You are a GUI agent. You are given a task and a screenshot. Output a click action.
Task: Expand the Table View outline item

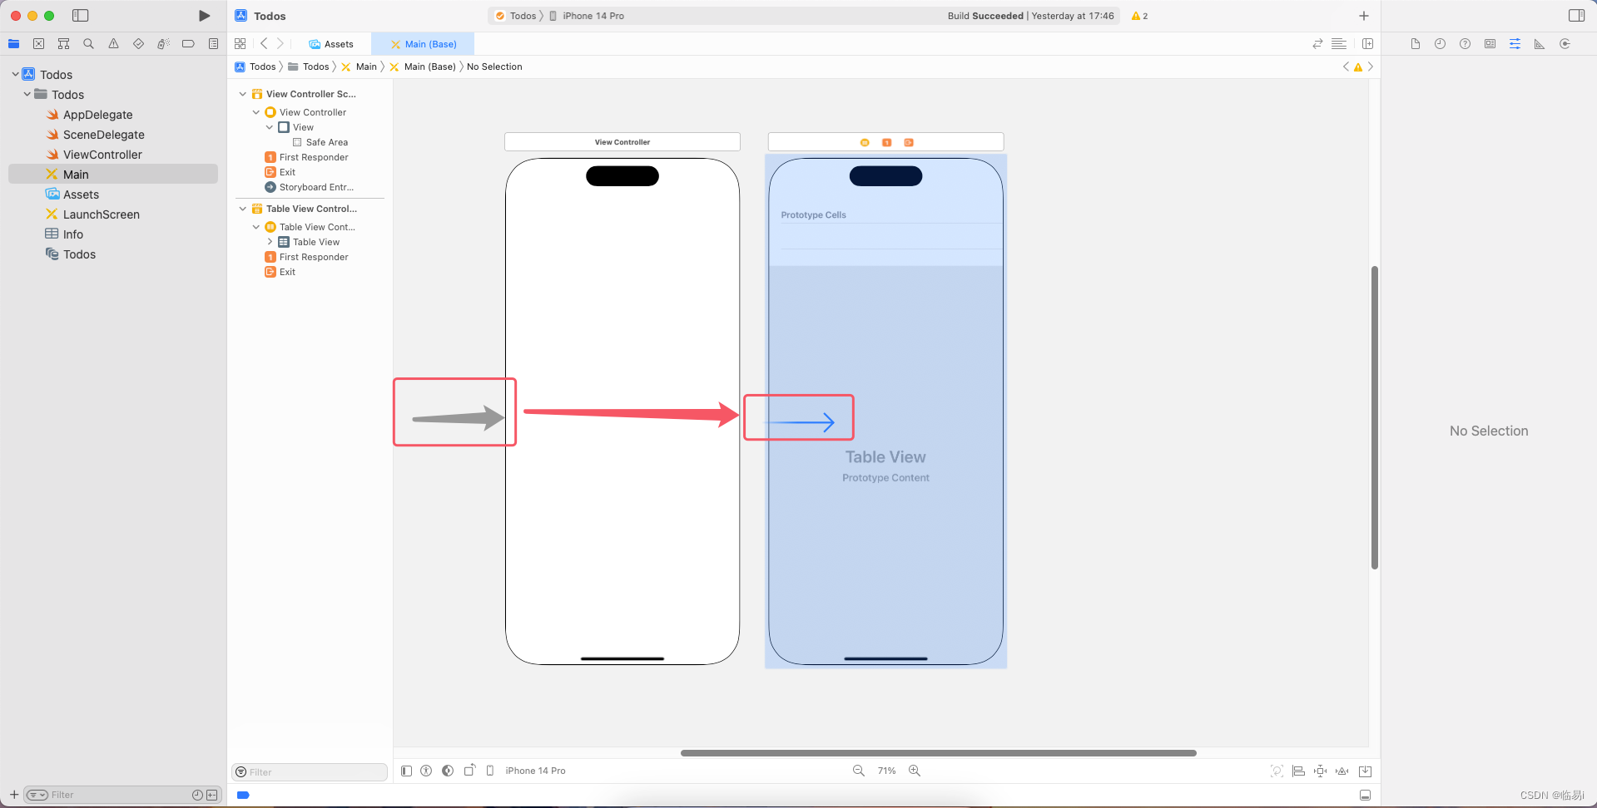tap(270, 242)
